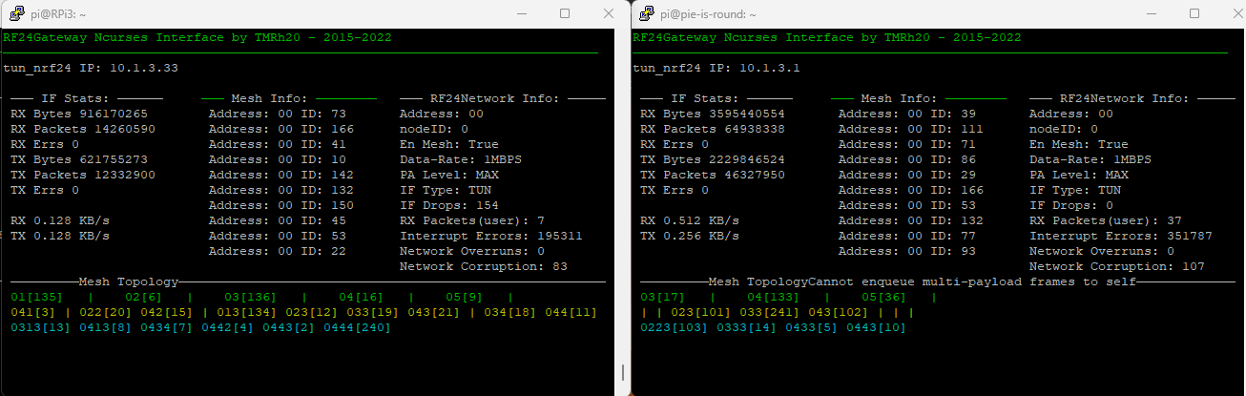The height and width of the screenshot is (396, 1246).
Task: Click mesh entry 'Address: 00 ID: 73'
Action: (278, 114)
